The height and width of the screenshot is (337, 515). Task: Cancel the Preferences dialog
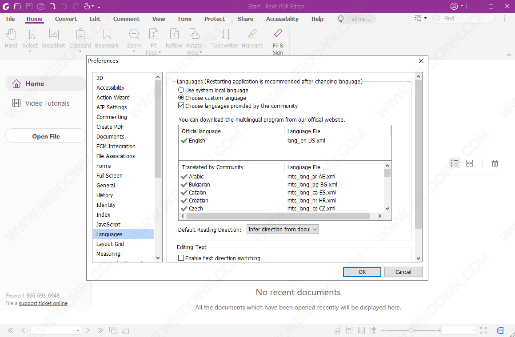[403, 272]
